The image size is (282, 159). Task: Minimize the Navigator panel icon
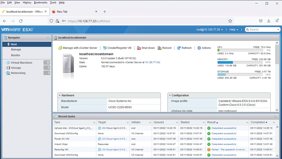tap(48, 38)
